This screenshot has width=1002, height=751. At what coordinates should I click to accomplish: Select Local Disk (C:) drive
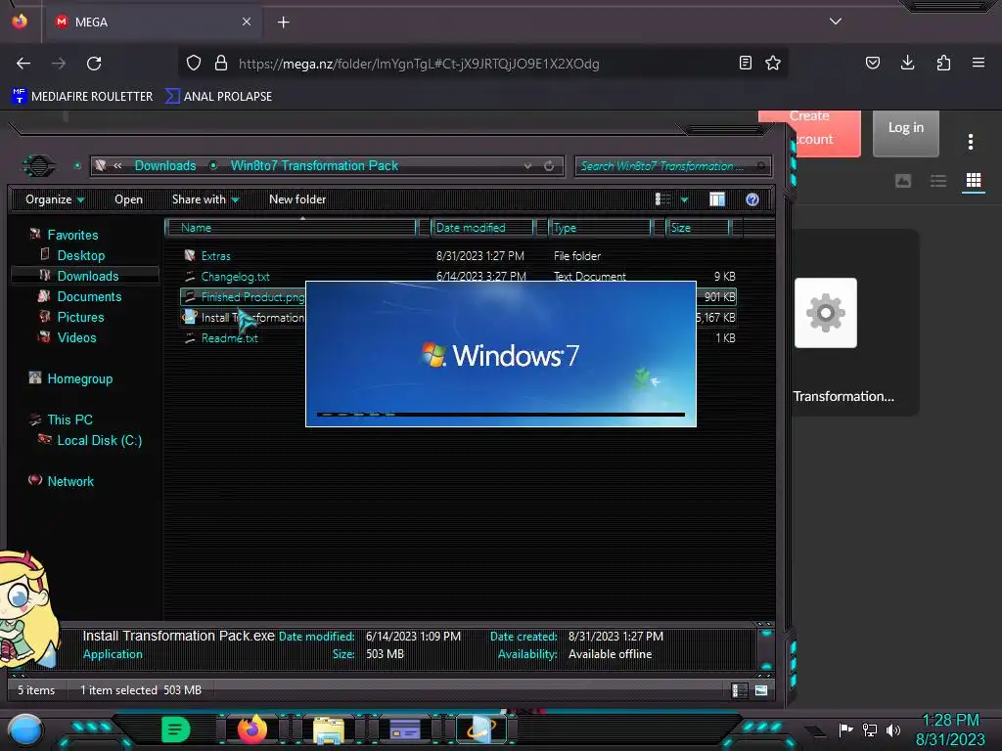pyautogui.click(x=99, y=440)
